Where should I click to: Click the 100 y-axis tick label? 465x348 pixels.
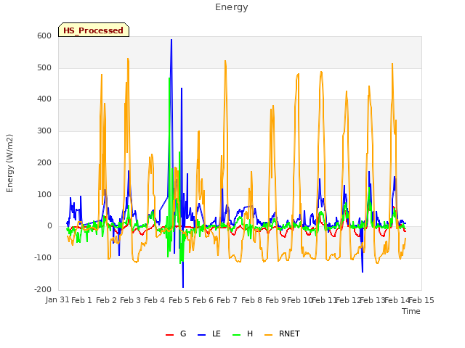44,195
